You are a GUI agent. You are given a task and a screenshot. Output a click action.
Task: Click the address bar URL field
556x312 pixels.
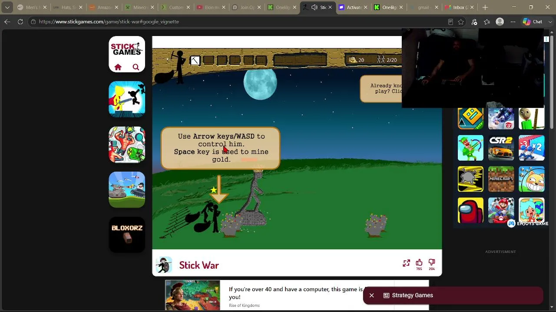click(239, 22)
